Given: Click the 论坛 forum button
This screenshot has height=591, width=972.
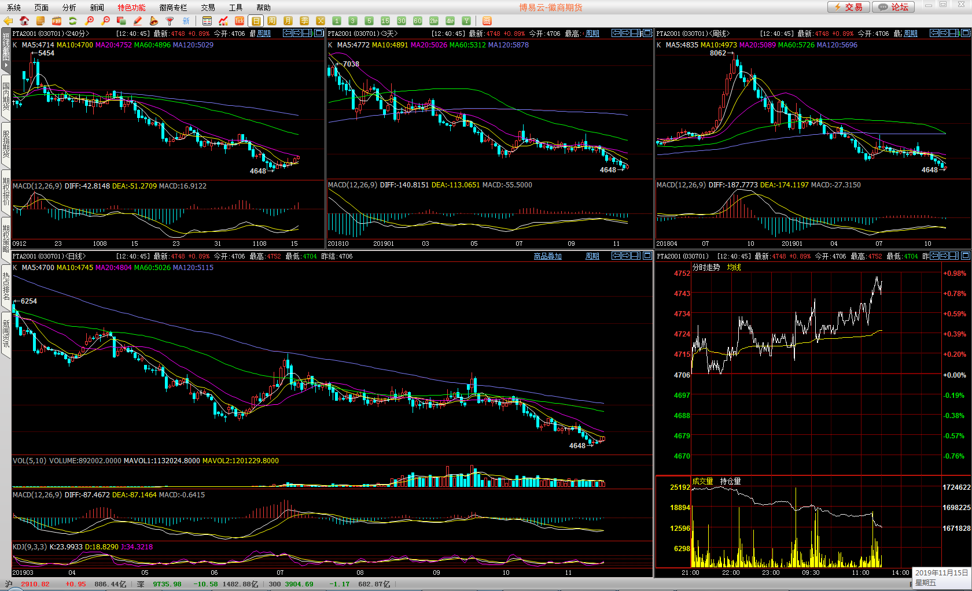Looking at the screenshot, I should coord(893,7).
